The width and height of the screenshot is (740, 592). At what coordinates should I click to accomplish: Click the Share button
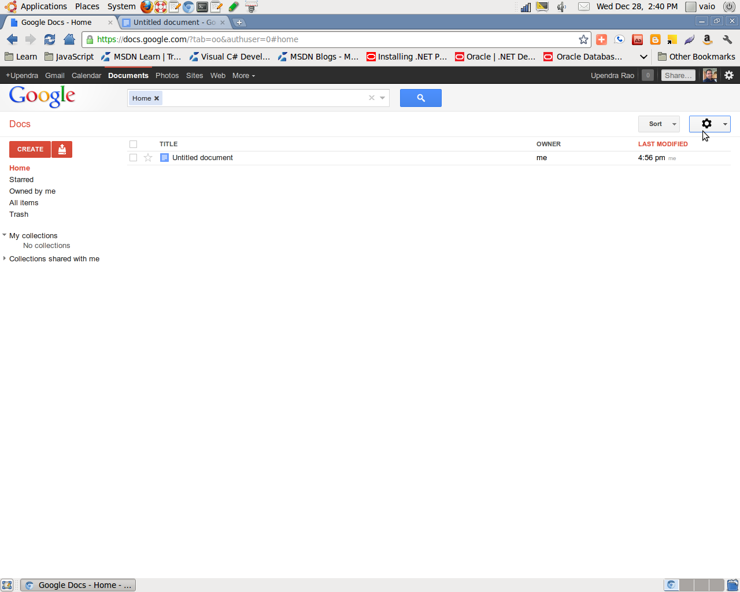(678, 76)
